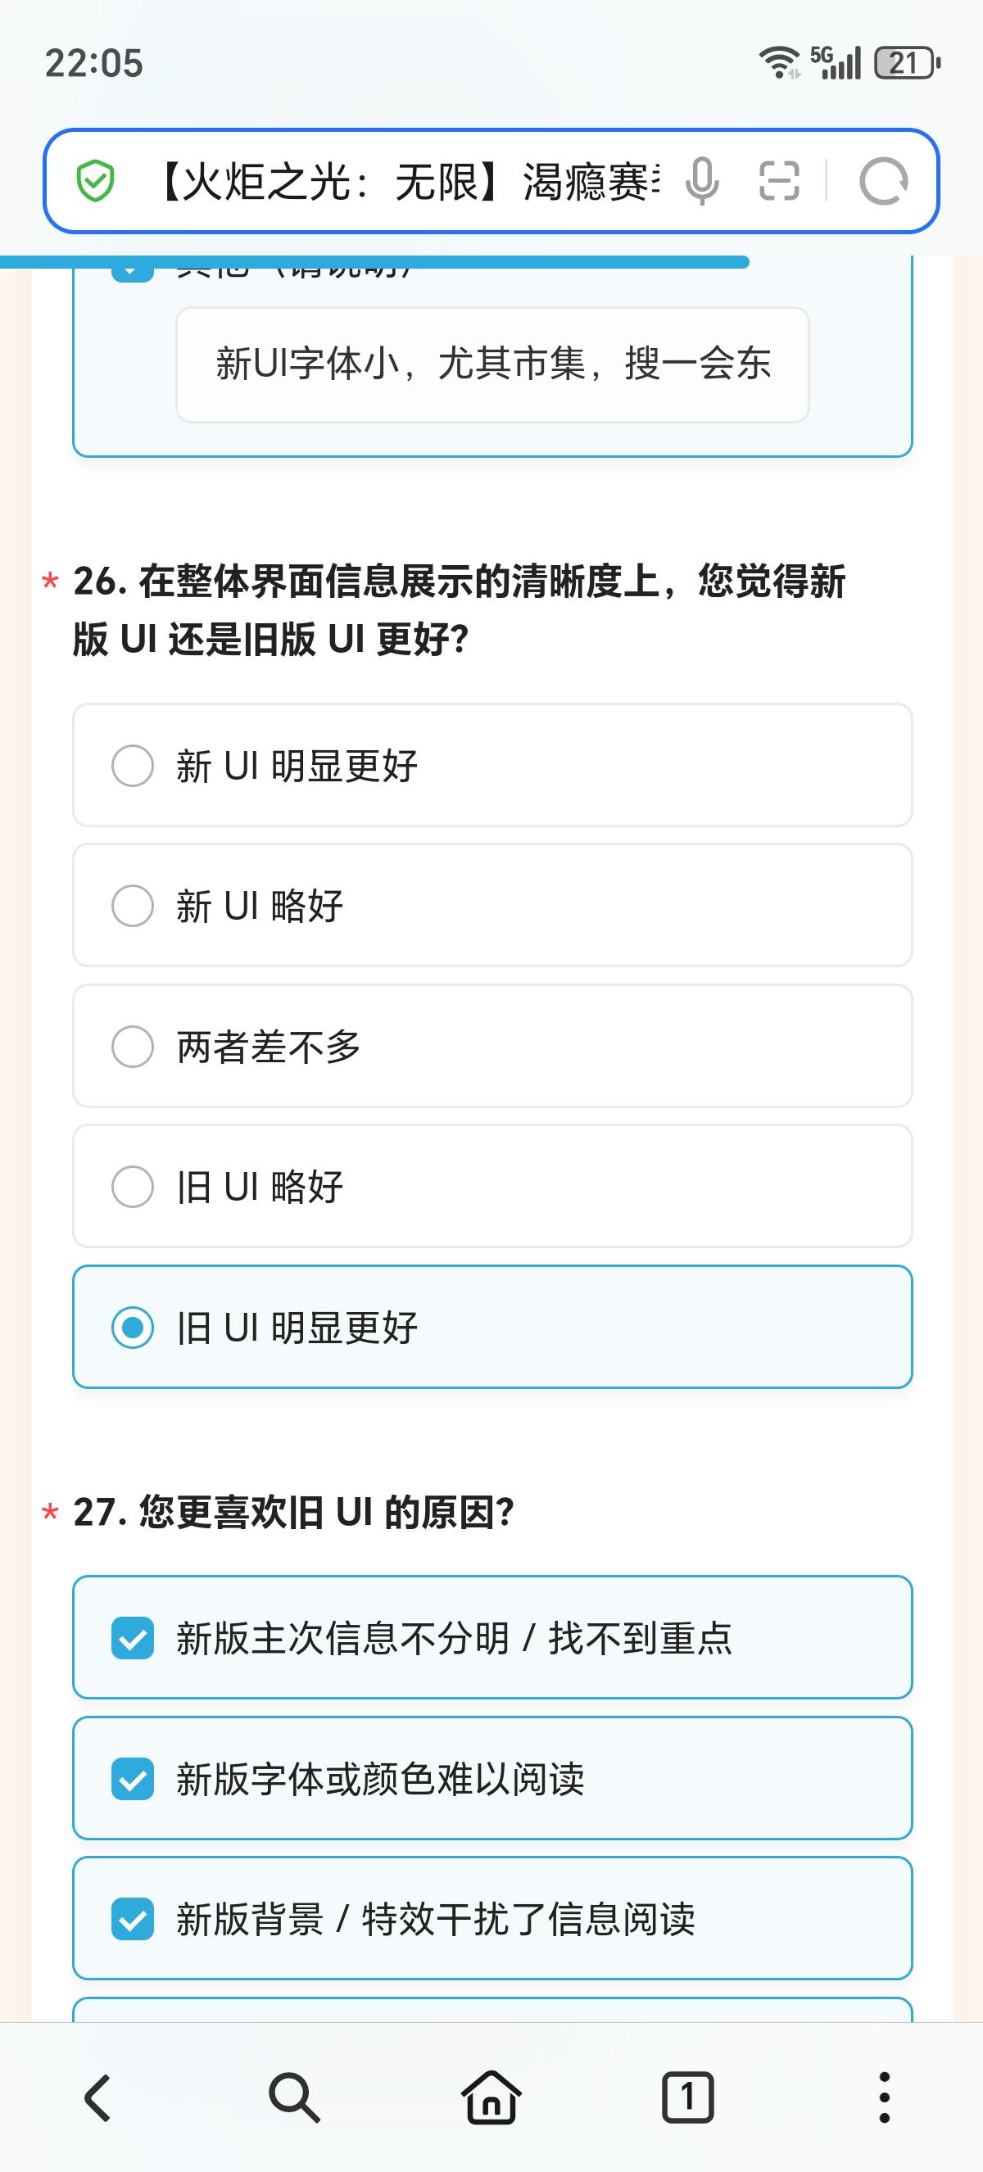Edit the text field containing "新UI字体小"
983x2172 pixels.
492,364
